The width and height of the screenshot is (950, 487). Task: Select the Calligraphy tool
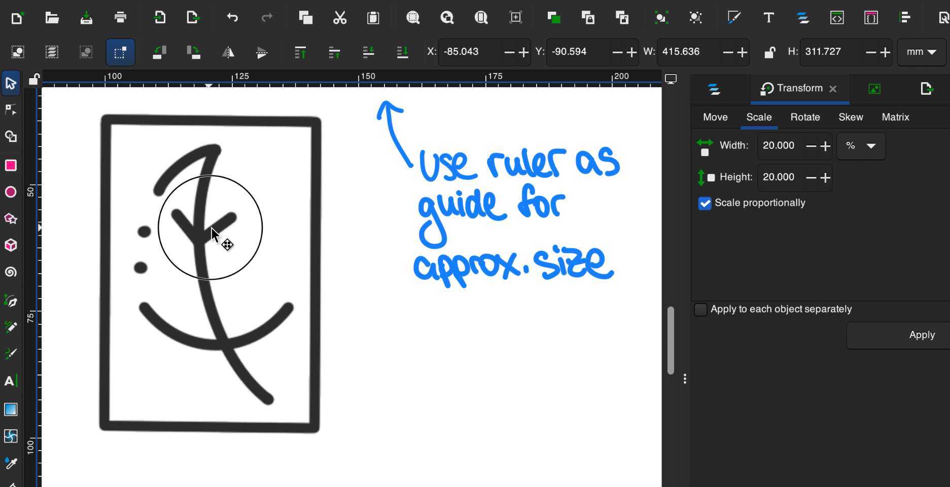[11, 353]
